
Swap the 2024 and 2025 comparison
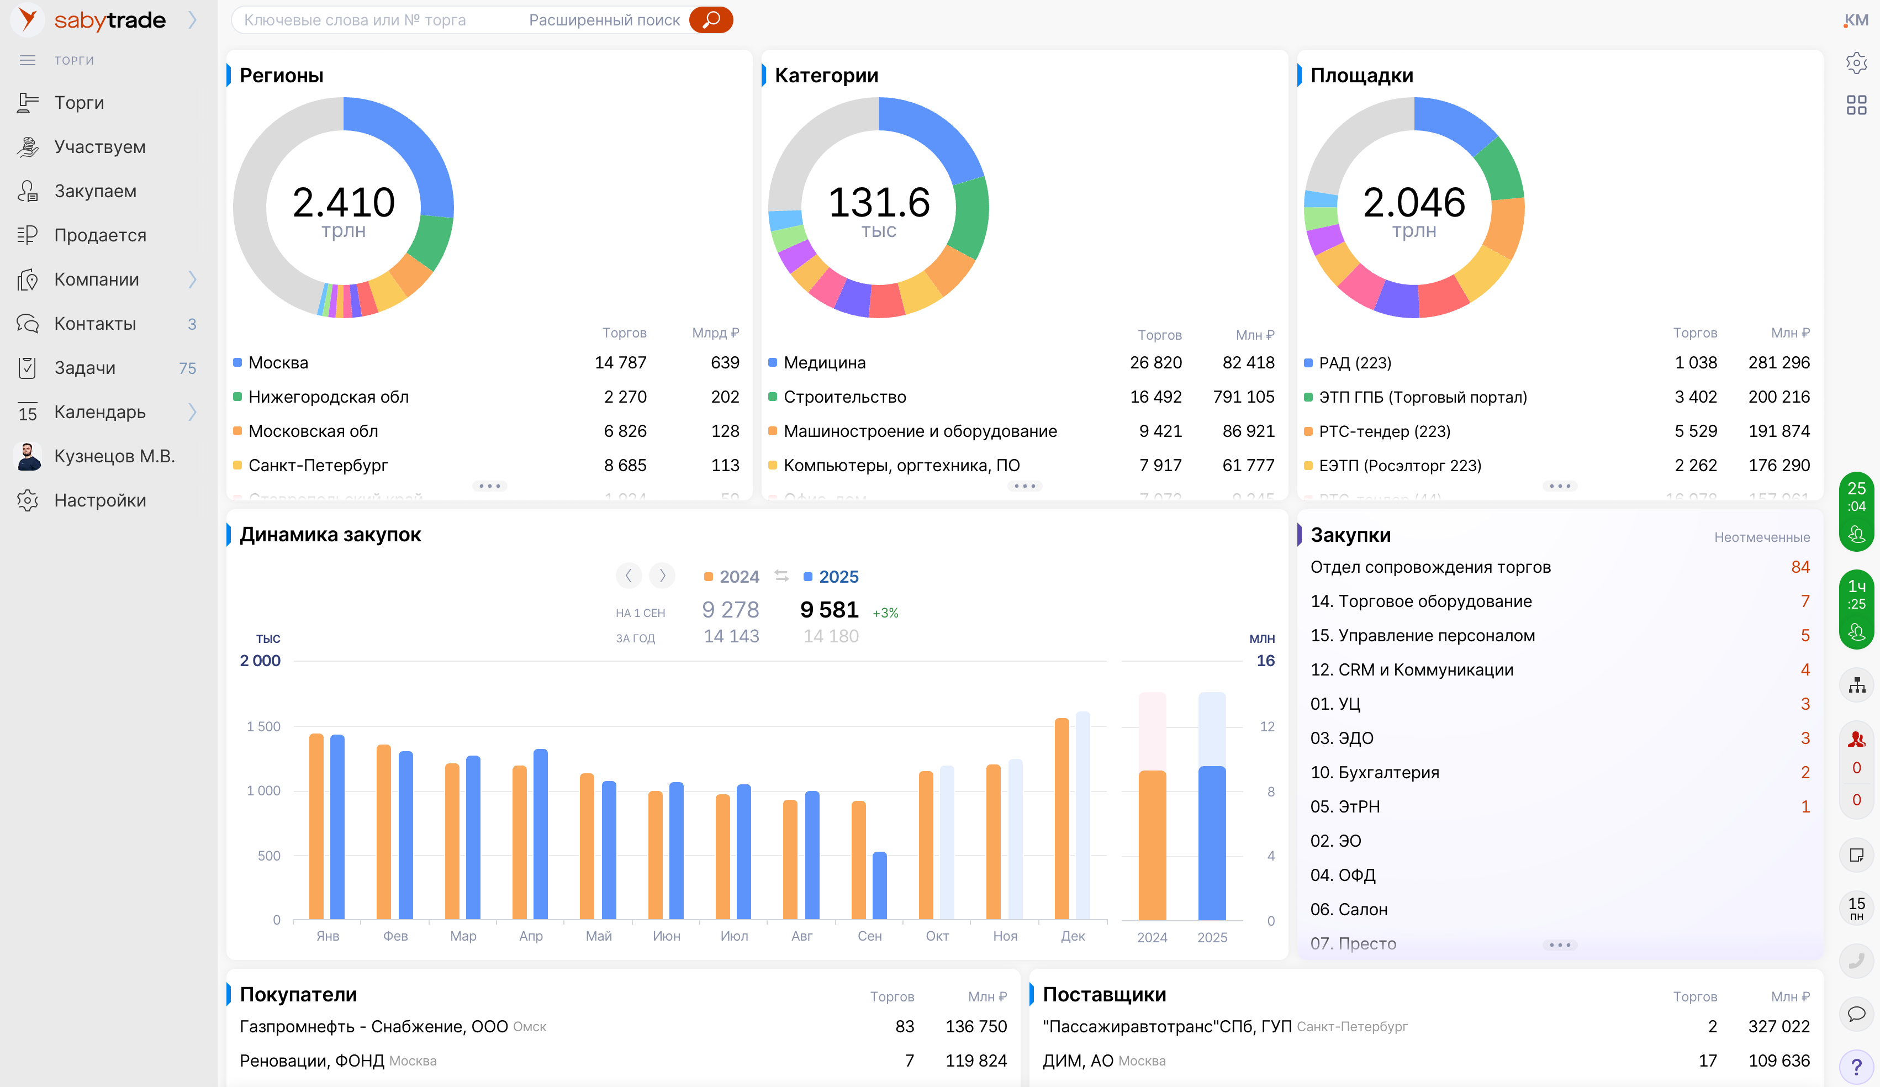click(781, 576)
